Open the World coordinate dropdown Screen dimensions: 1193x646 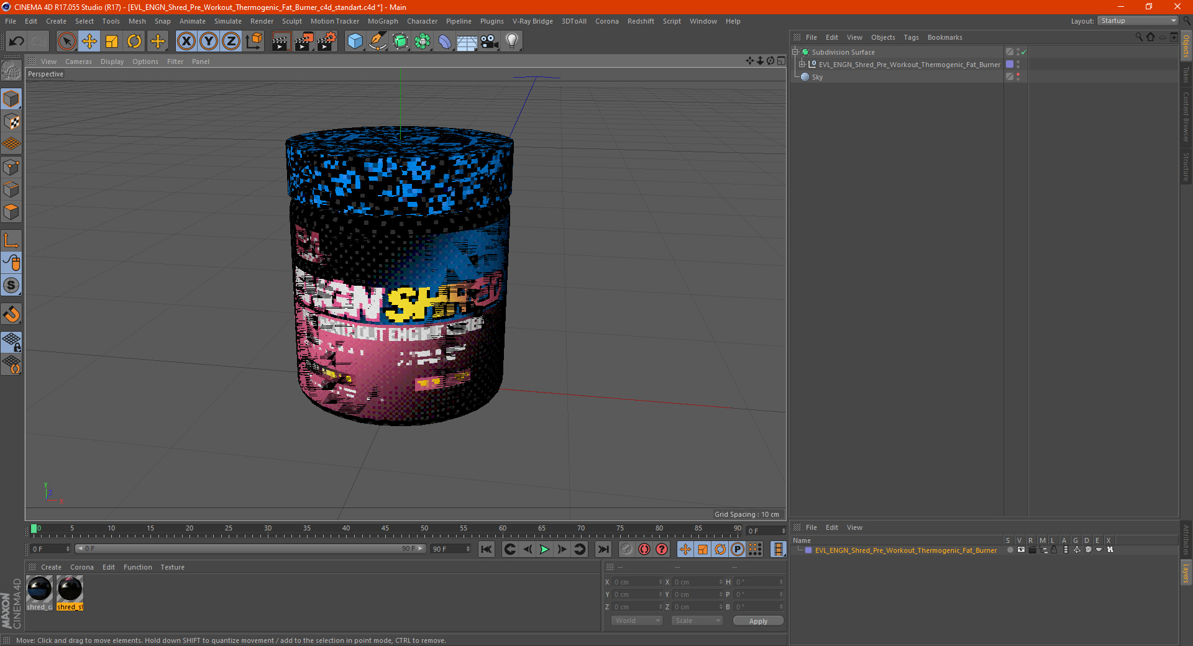(637, 621)
